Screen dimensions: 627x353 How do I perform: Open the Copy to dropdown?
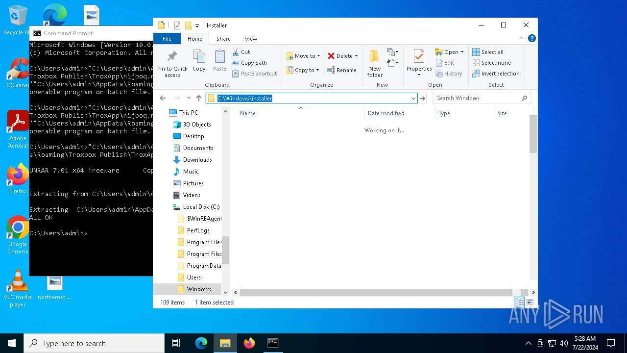tap(303, 70)
